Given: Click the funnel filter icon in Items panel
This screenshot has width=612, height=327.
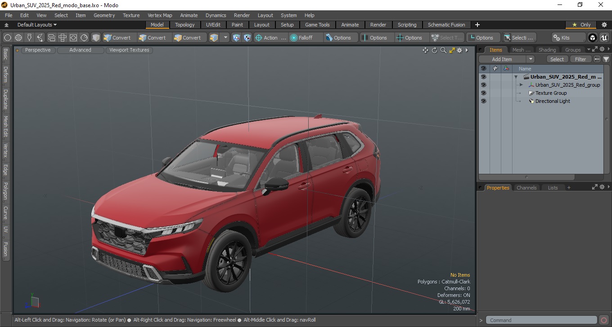Looking at the screenshot, I should pyautogui.click(x=606, y=59).
